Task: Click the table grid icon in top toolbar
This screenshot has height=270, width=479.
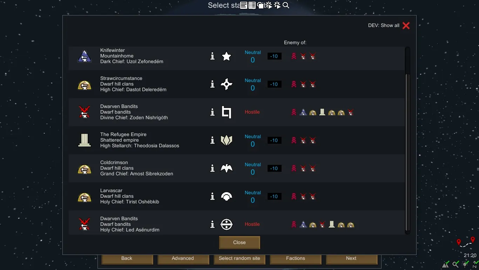Action: [x=252, y=5]
